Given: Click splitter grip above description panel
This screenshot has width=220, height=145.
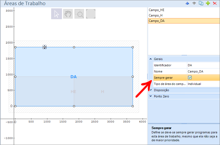Looking at the screenshot, I should [x=184, y=124].
